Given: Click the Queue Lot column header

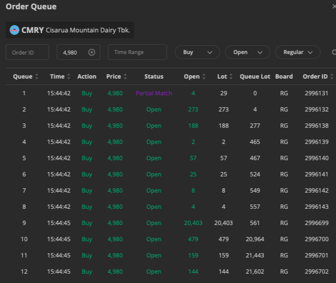Looking at the screenshot, I should [255, 77].
